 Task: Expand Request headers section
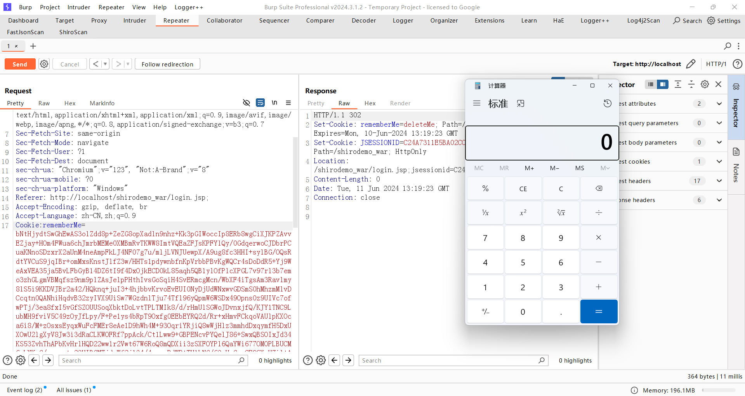click(x=719, y=181)
